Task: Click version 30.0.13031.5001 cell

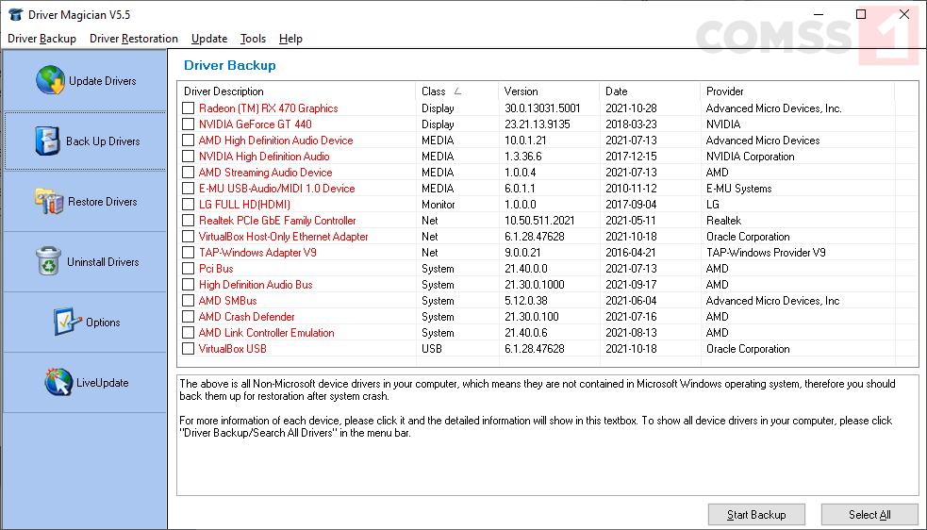Action: [543, 108]
